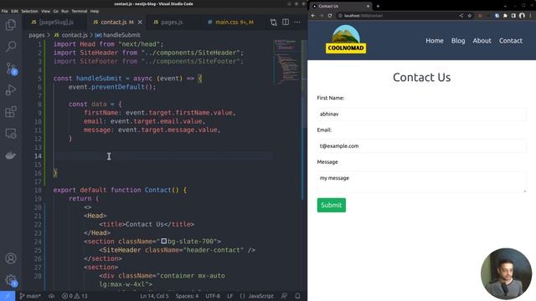
Task: Open the Help menu
Action: tap(95, 11)
